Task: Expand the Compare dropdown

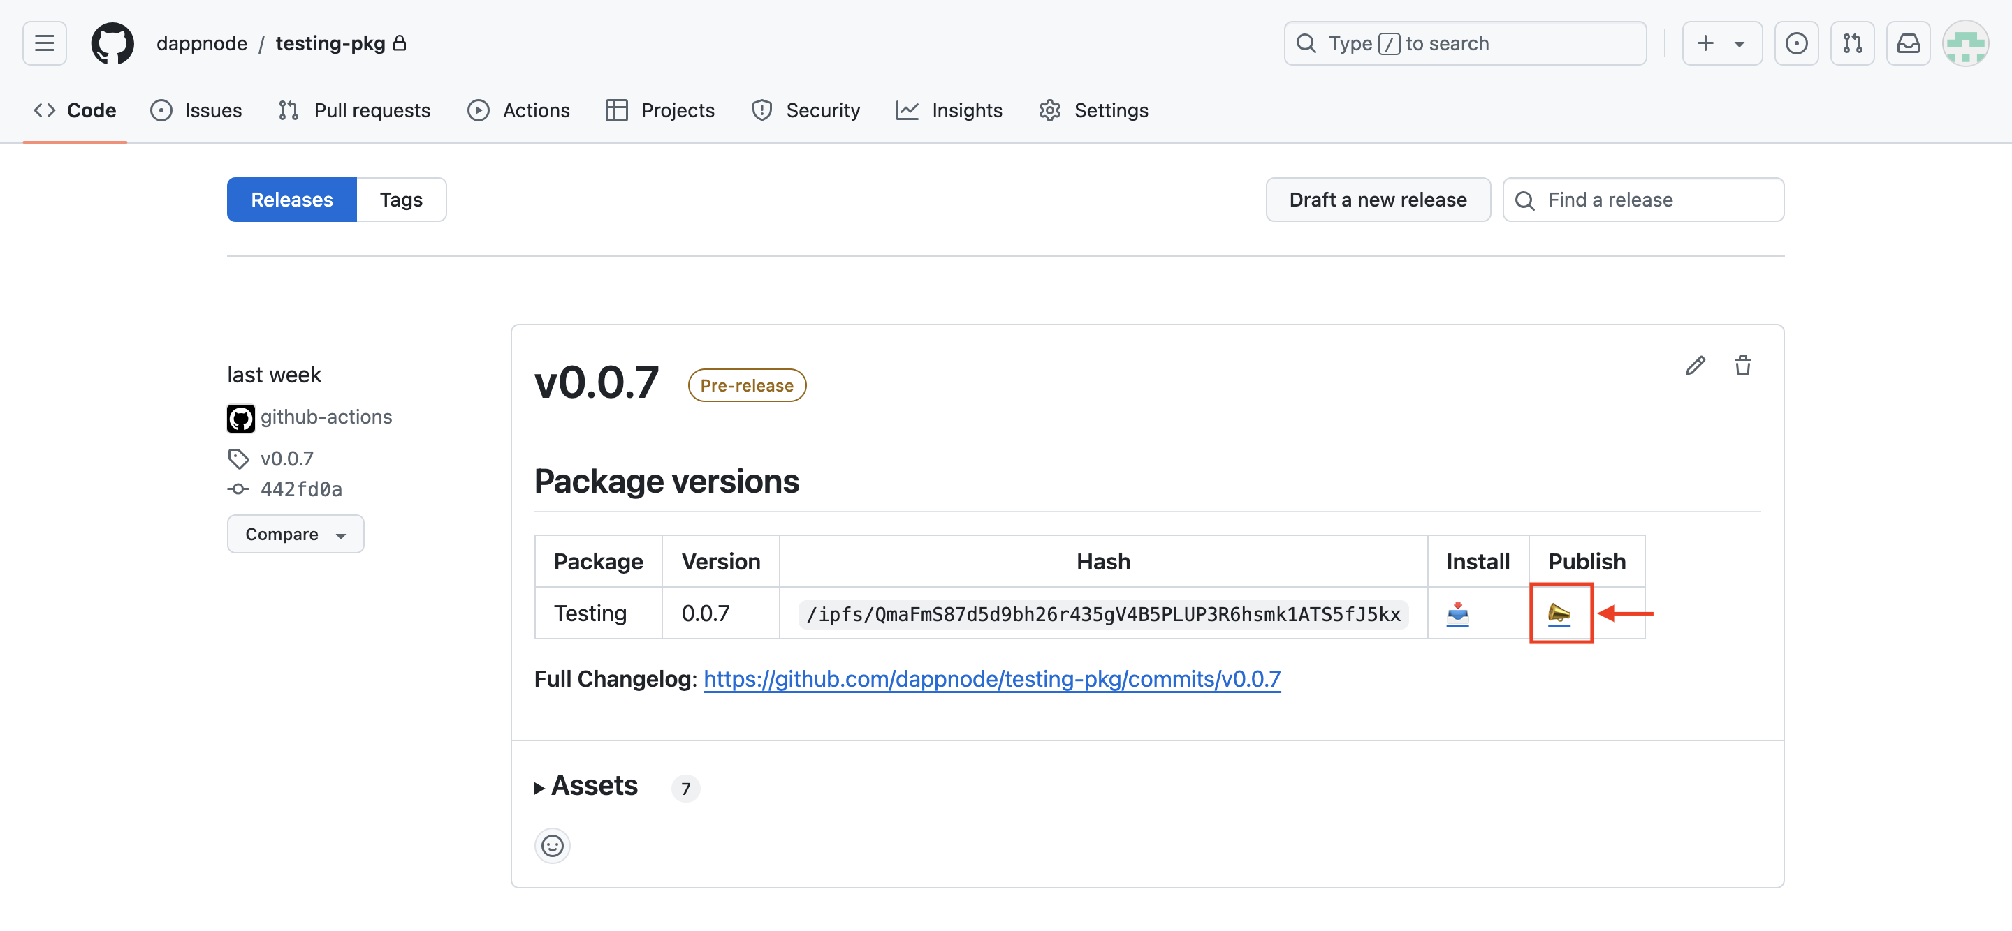Action: 296,534
